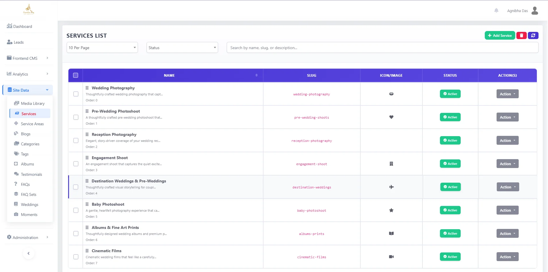
Task: Open Media Library in the sidebar
Action: (x=32, y=103)
